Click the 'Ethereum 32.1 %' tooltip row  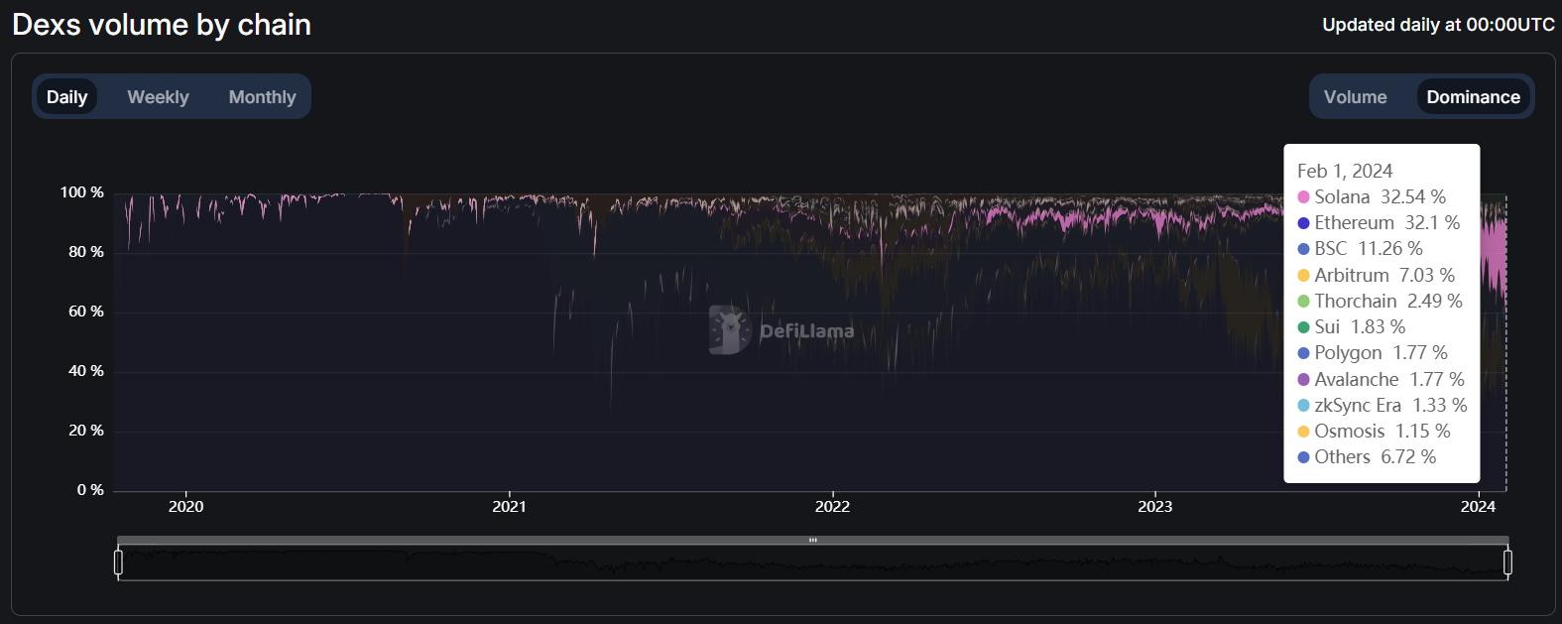point(1379,223)
